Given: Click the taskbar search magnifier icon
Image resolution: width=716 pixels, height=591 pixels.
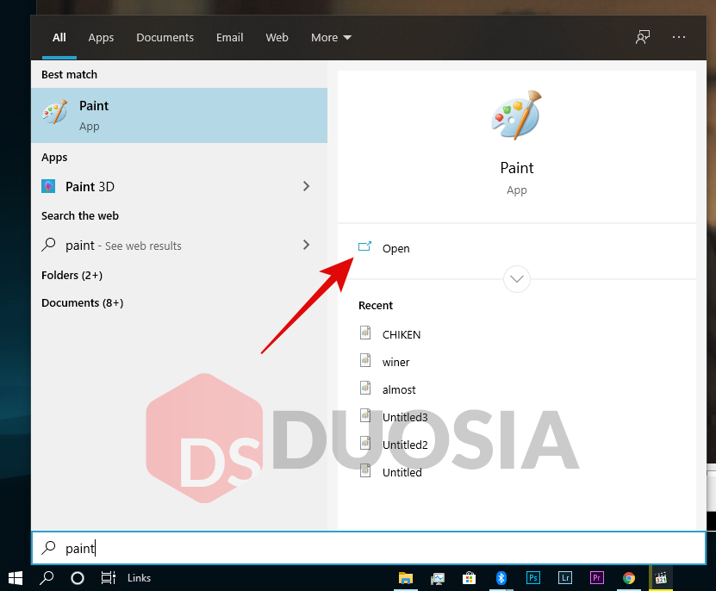Looking at the screenshot, I should 47,578.
